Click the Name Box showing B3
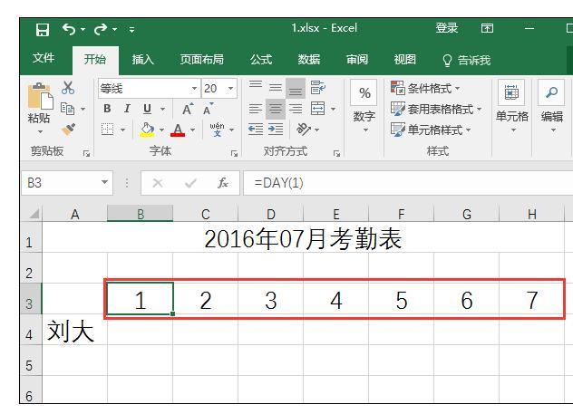 tap(67, 182)
